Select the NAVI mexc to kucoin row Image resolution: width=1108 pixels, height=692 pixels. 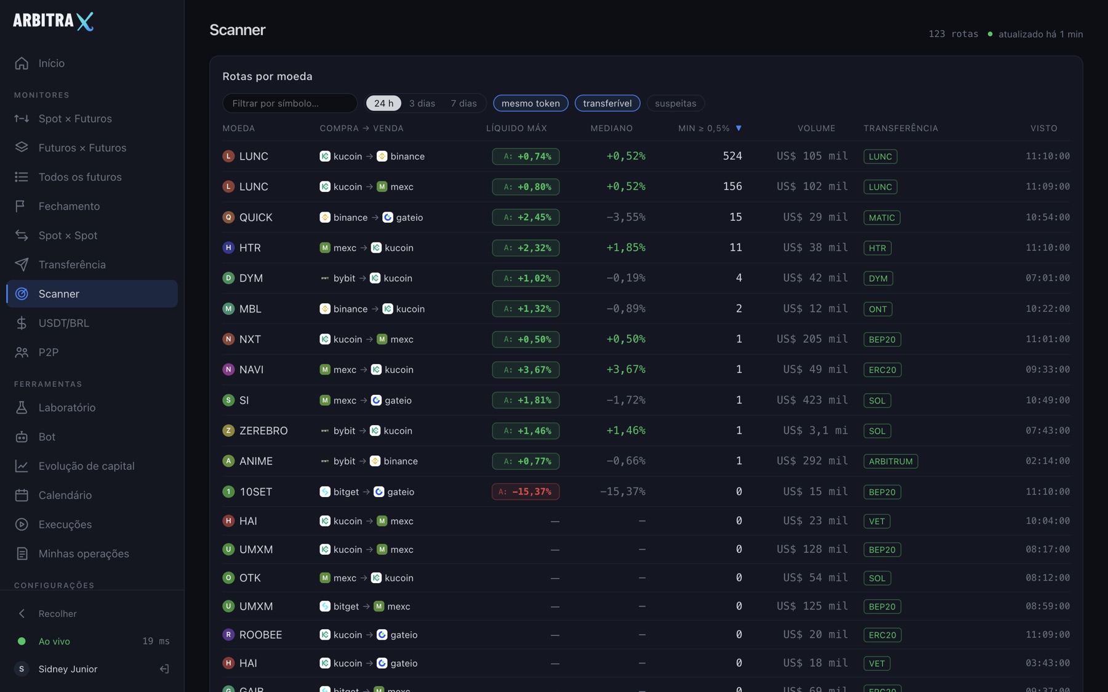tap(646, 370)
